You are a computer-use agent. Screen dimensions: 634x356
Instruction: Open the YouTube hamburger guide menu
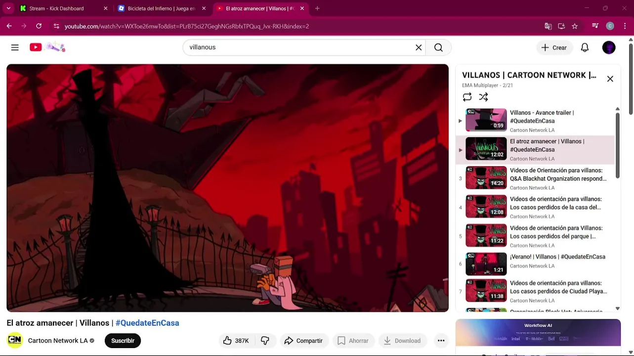point(15,47)
